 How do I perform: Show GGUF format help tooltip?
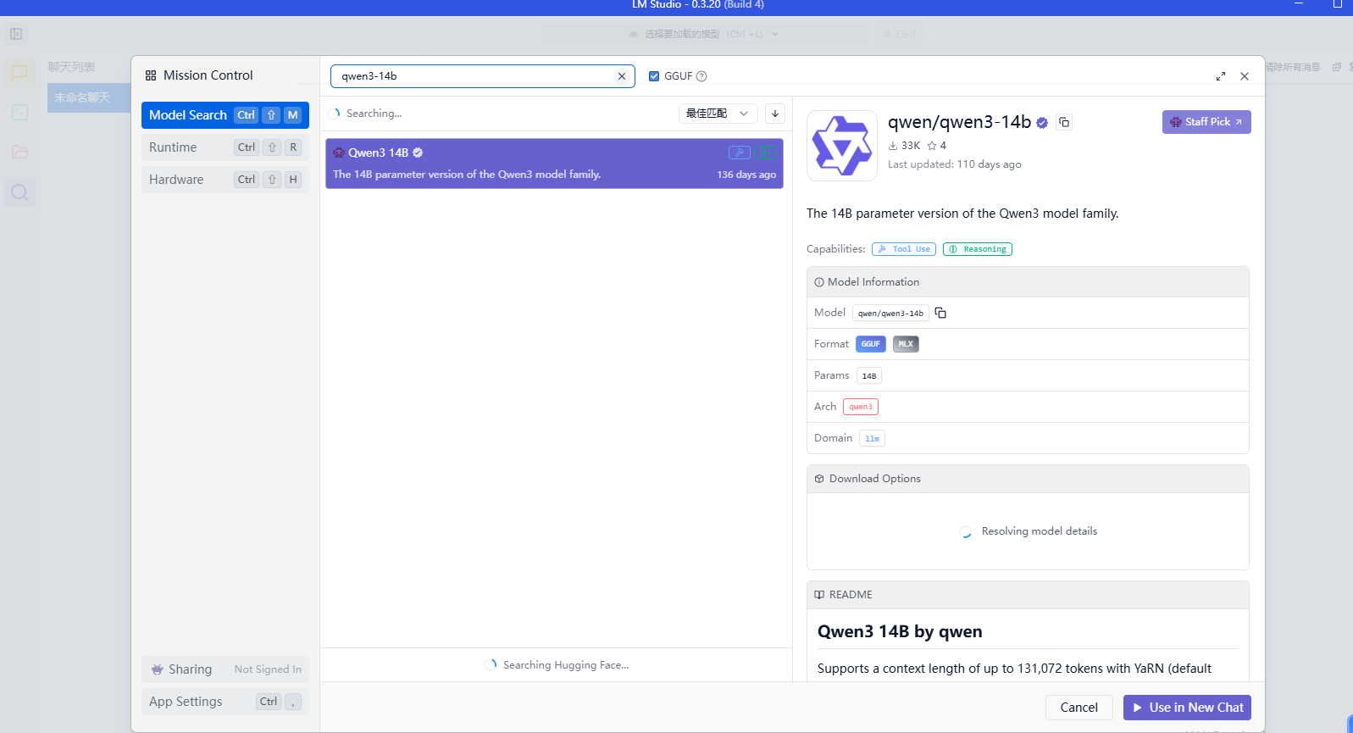[701, 76]
